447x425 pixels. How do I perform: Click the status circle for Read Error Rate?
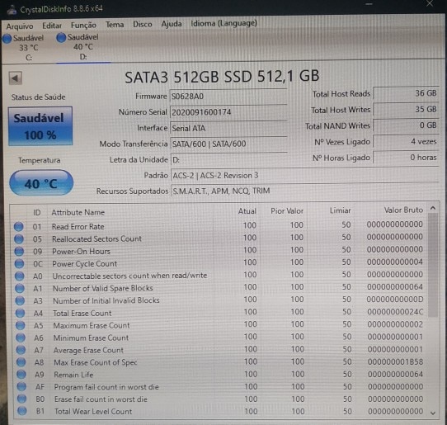[19, 226]
